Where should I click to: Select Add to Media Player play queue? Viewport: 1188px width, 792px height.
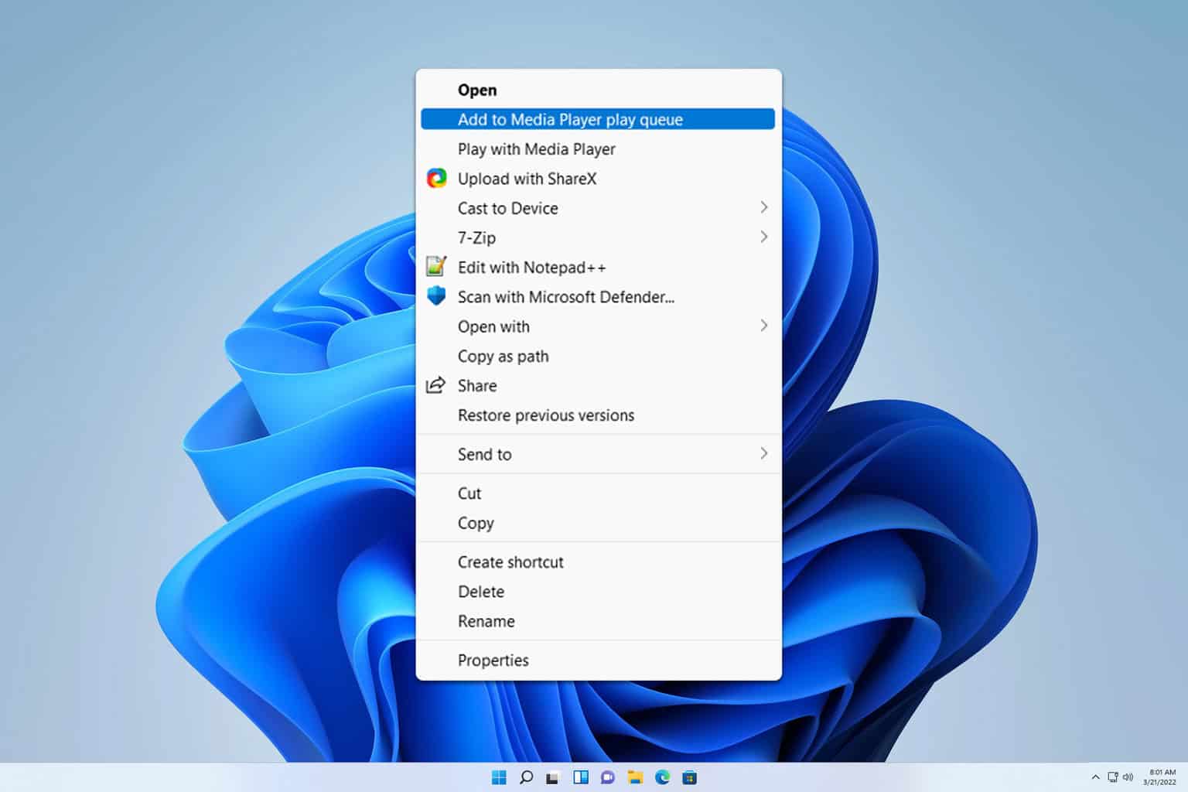pyautogui.click(x=598, y=119)
